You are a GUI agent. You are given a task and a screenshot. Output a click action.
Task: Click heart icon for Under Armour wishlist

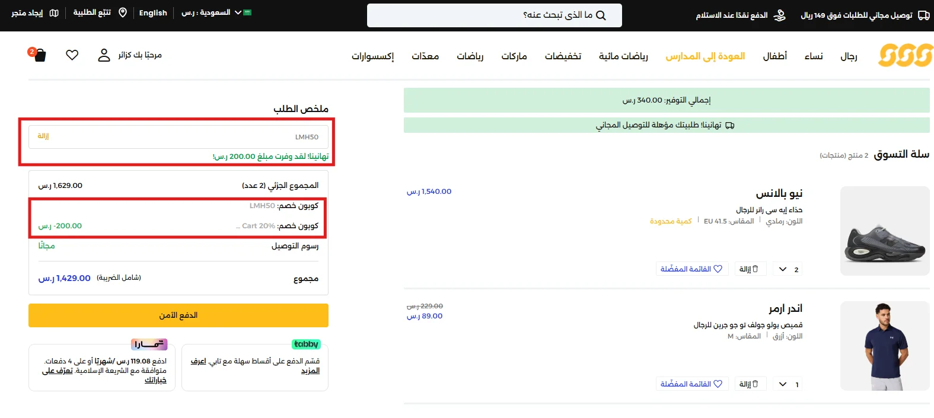718,384
